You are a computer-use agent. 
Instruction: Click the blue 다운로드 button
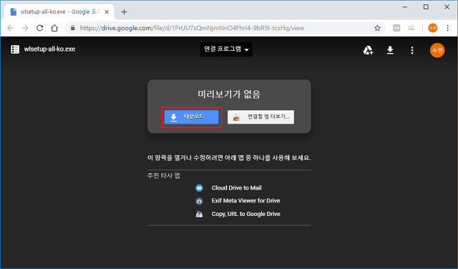click(191, 117)
